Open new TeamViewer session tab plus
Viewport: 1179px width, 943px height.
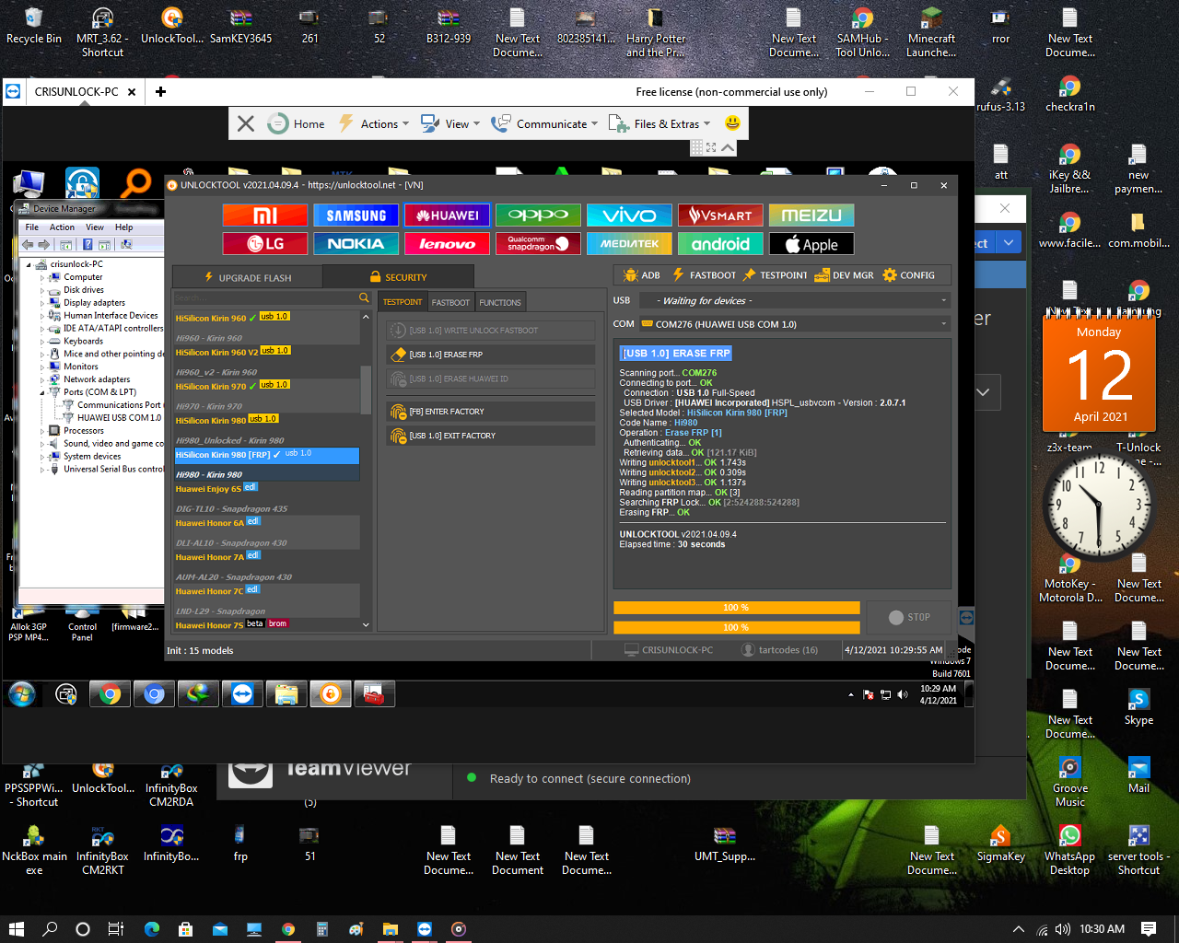coord(160,91)
